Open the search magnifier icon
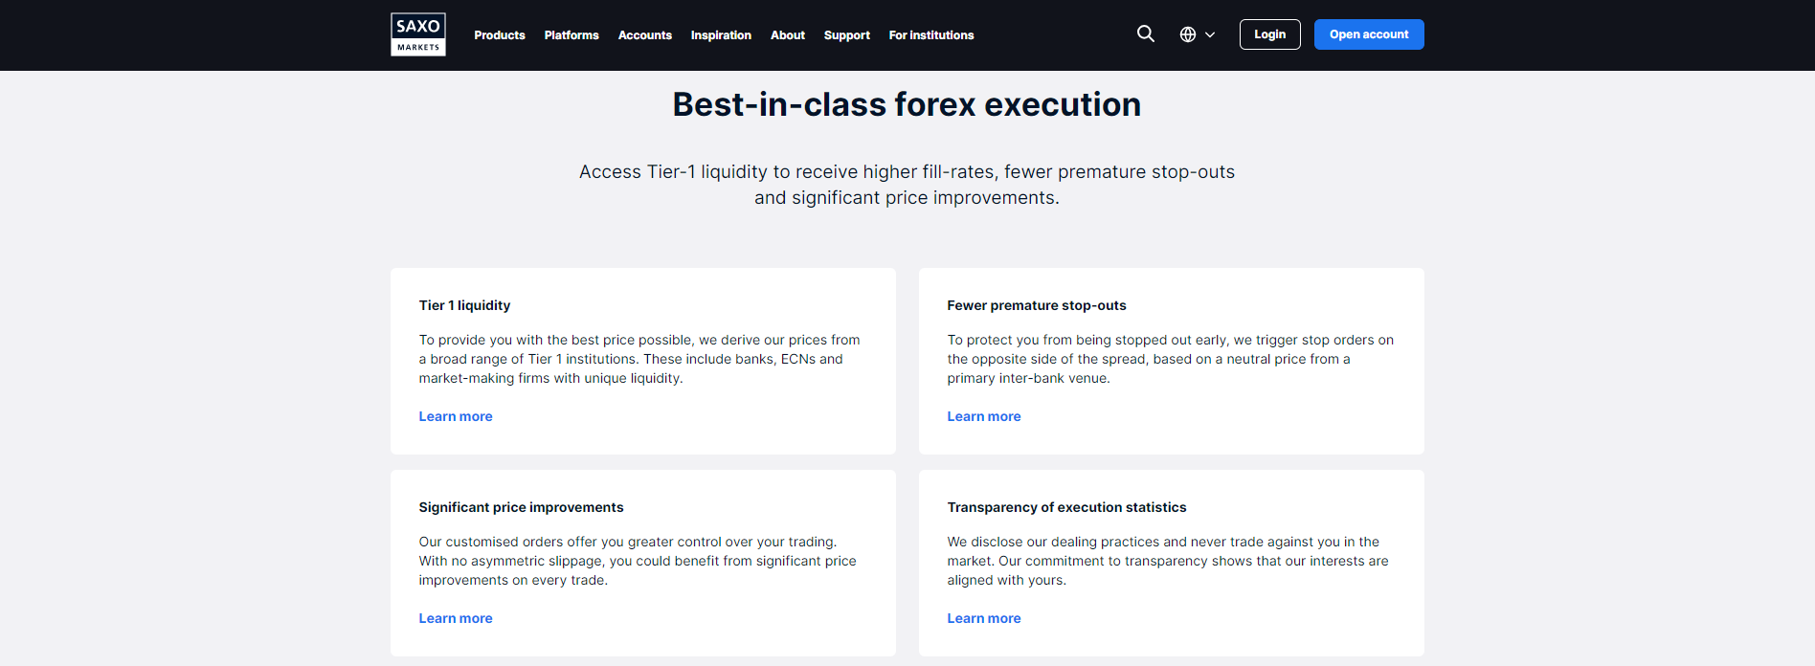The height and width of the screenshot is (666, 1815). (x=1145, y=34)
